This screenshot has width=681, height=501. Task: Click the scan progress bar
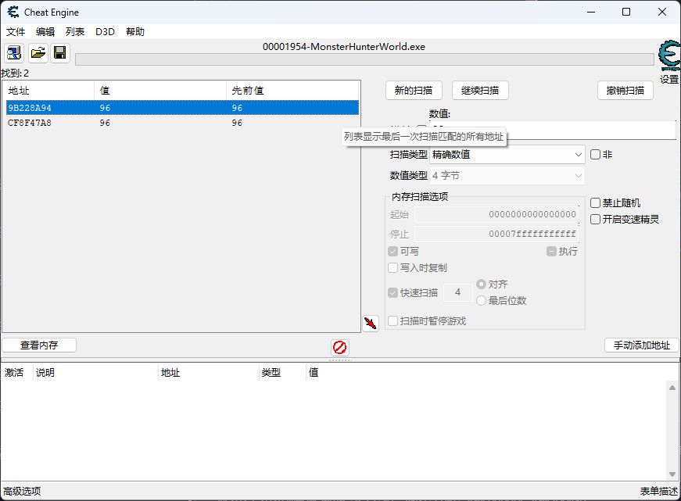(364, 59)
